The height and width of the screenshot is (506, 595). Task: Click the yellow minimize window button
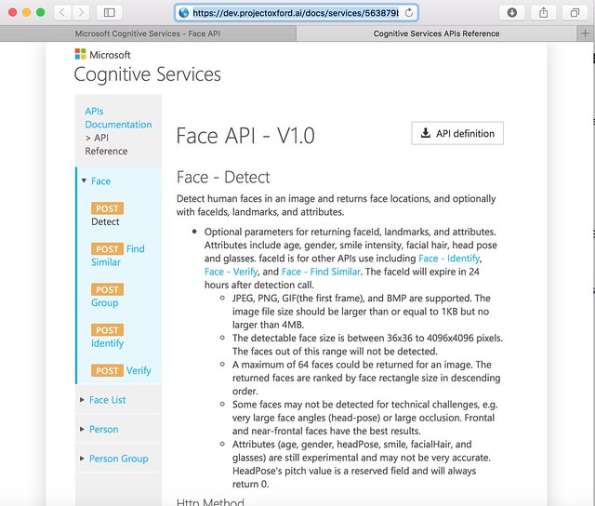coord(27,12)
